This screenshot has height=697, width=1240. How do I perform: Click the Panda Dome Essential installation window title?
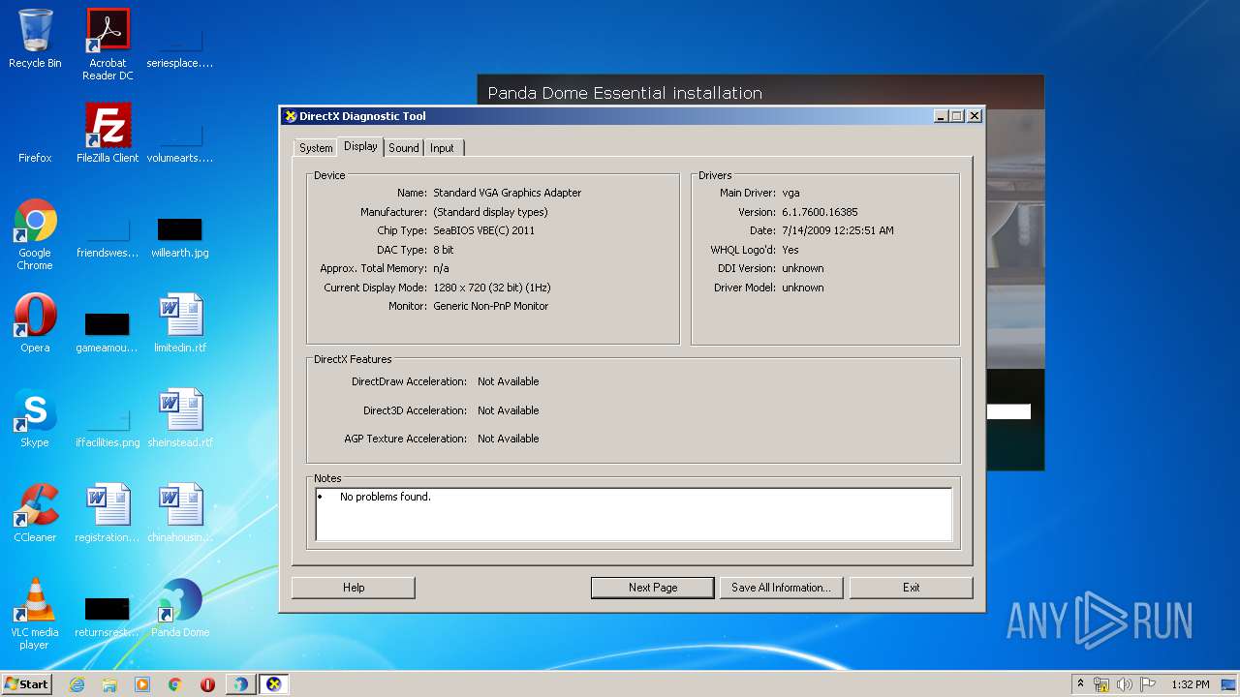tap(625, 93)
